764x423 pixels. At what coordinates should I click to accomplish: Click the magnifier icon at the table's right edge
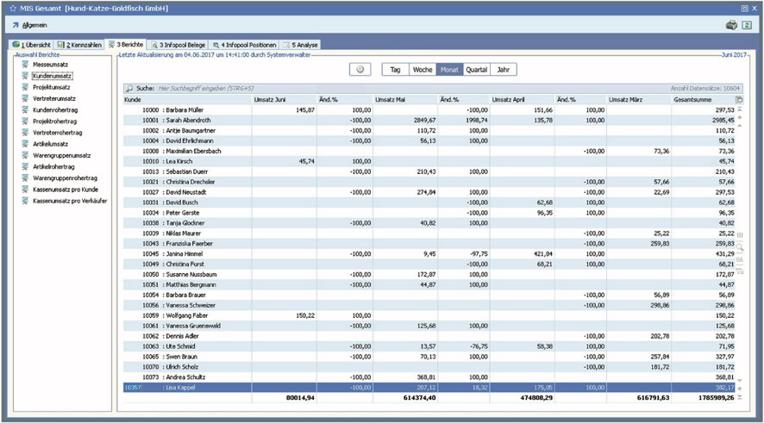(x=740, y=246)
